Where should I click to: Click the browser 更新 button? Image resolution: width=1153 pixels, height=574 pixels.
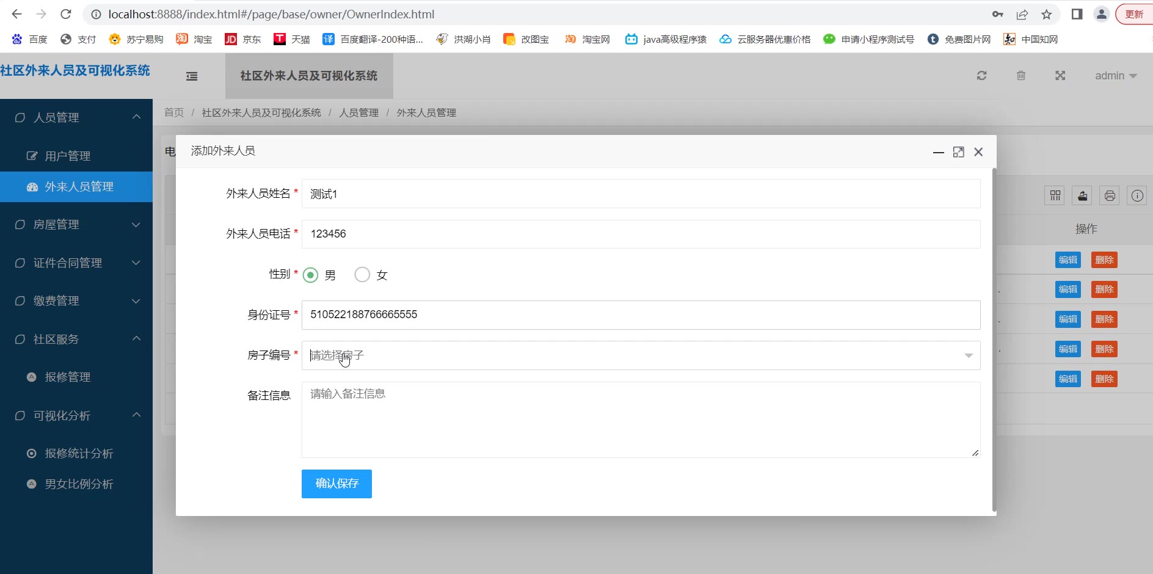coord(1134,14)
